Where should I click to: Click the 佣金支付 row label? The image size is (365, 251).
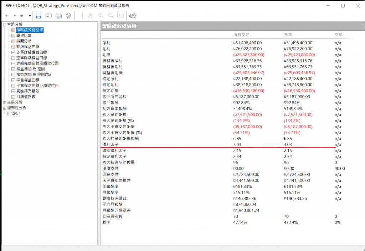110,175
